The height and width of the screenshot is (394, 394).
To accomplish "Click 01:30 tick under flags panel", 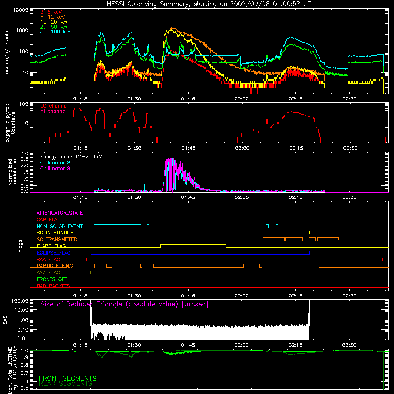I will [x=134, y=296].
